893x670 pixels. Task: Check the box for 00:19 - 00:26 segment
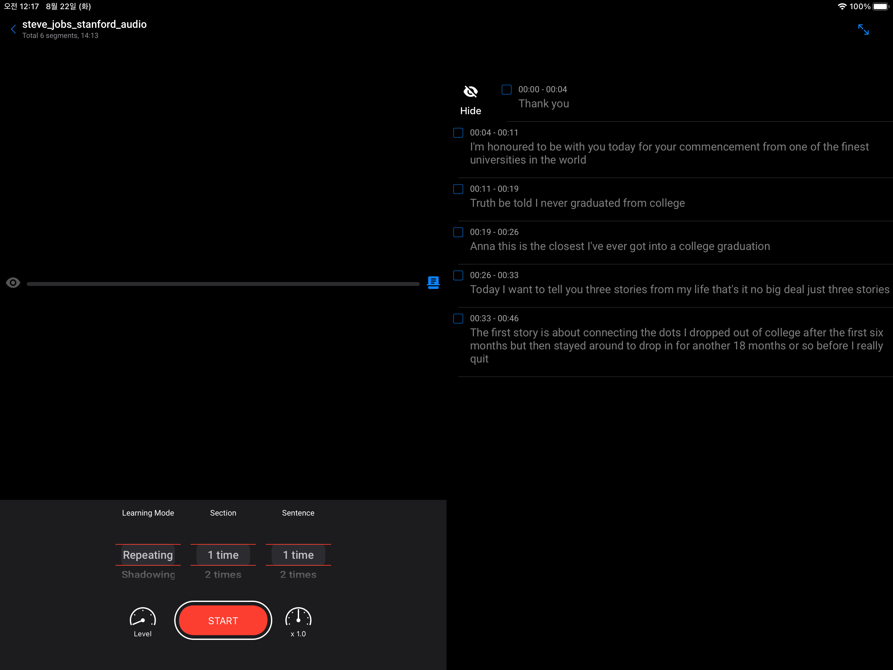pyautogui.click(x=458, y=232)
